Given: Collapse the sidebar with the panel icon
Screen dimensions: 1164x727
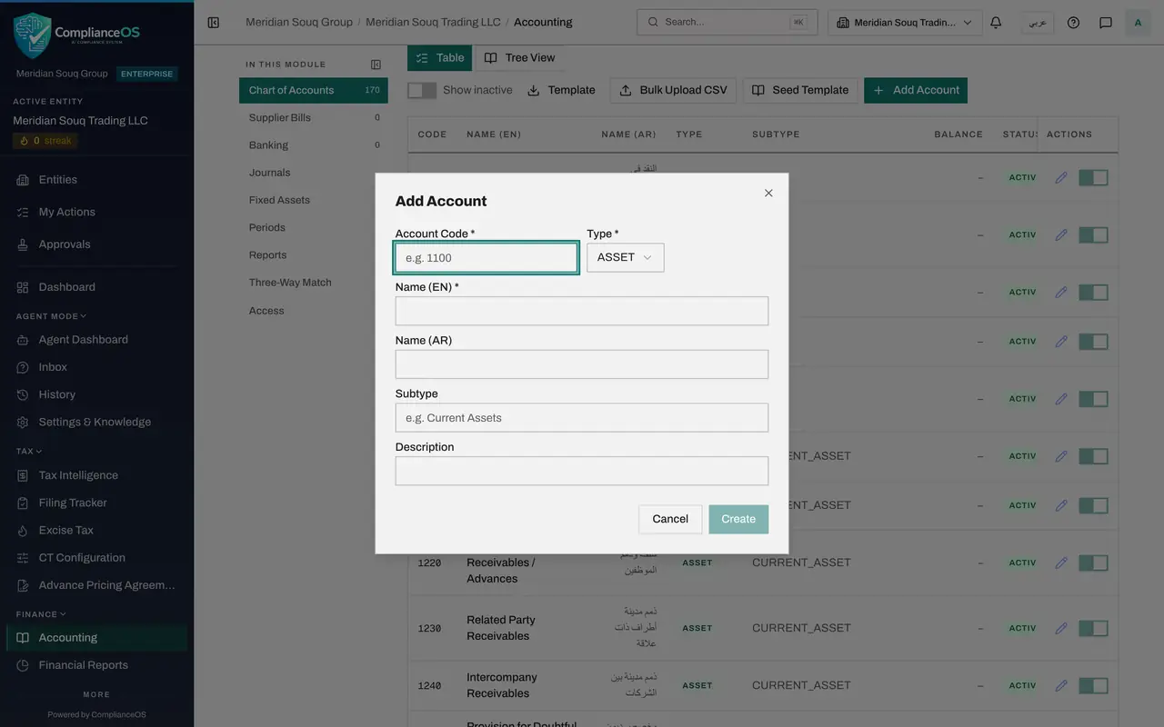Looking at the screenshot, I should (x=213, y=23).
